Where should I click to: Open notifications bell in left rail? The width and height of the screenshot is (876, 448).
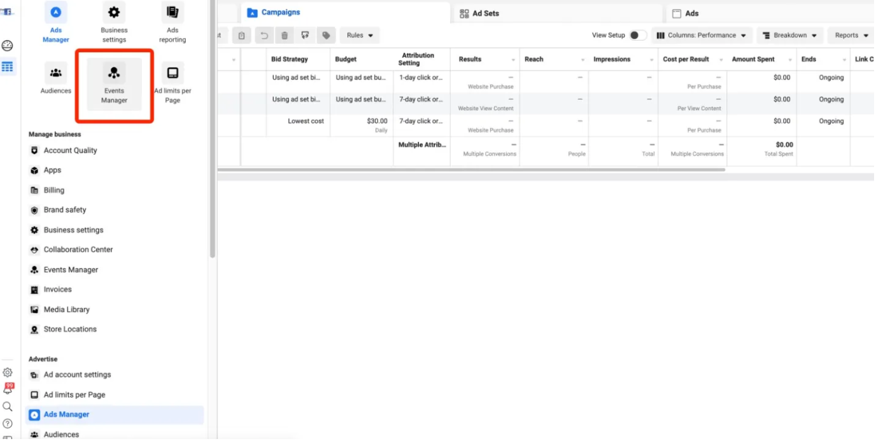click(x=8, y=389)
